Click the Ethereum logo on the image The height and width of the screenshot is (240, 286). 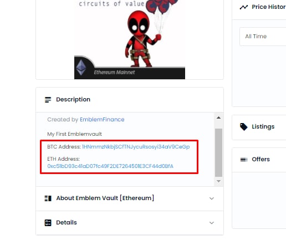click(81, 68)
